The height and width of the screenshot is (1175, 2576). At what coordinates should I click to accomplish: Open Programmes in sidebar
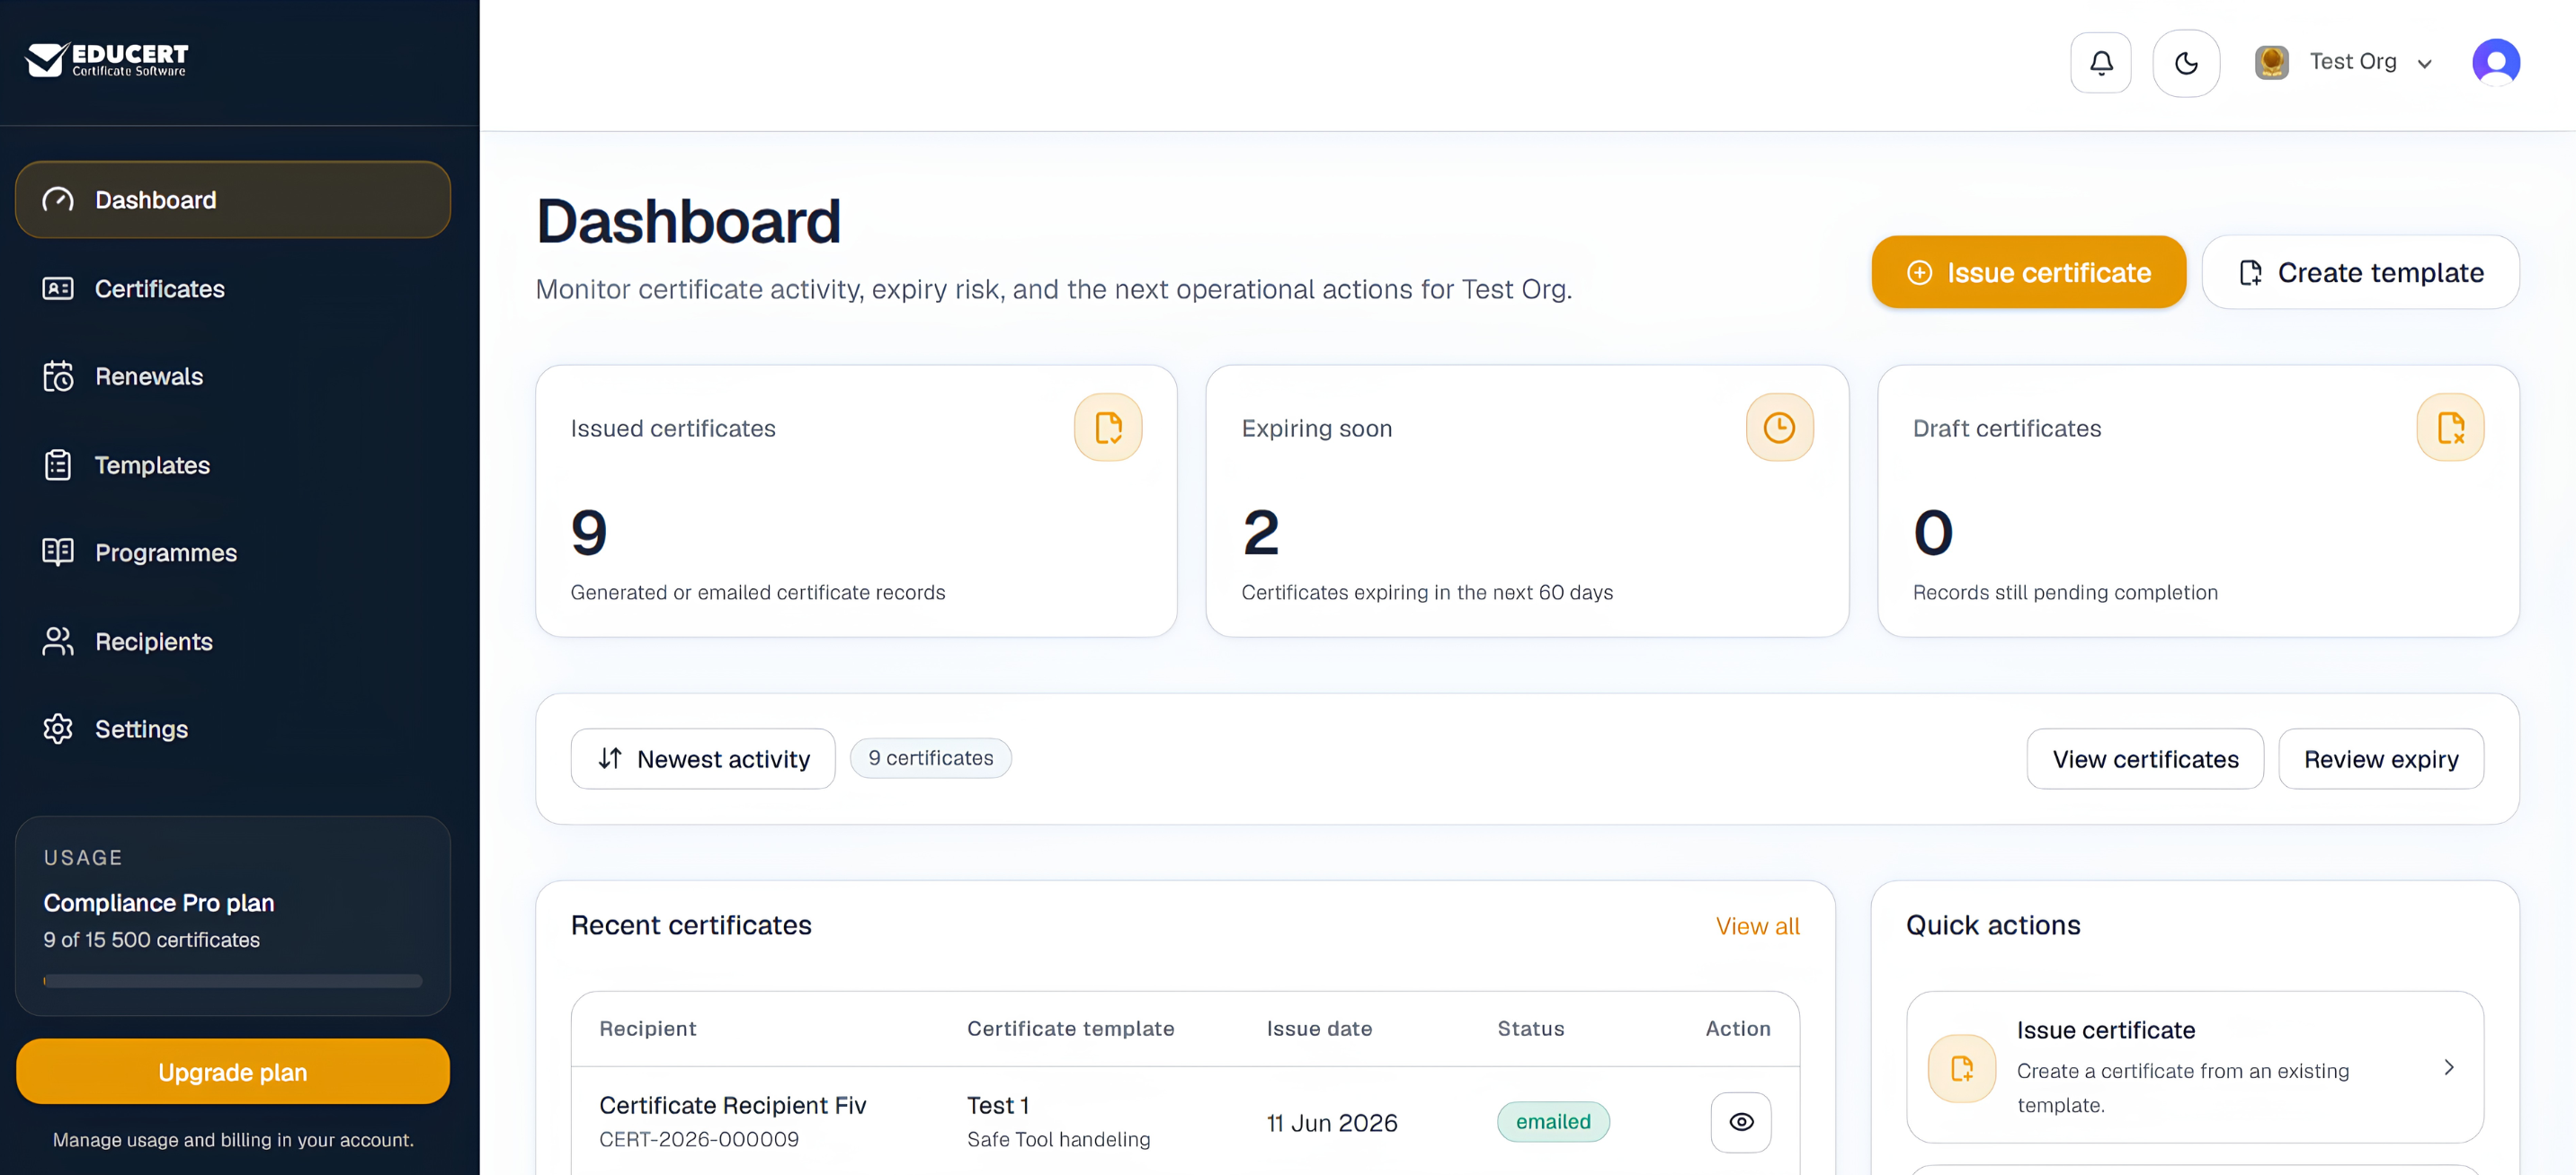click(x=233, y=552)
